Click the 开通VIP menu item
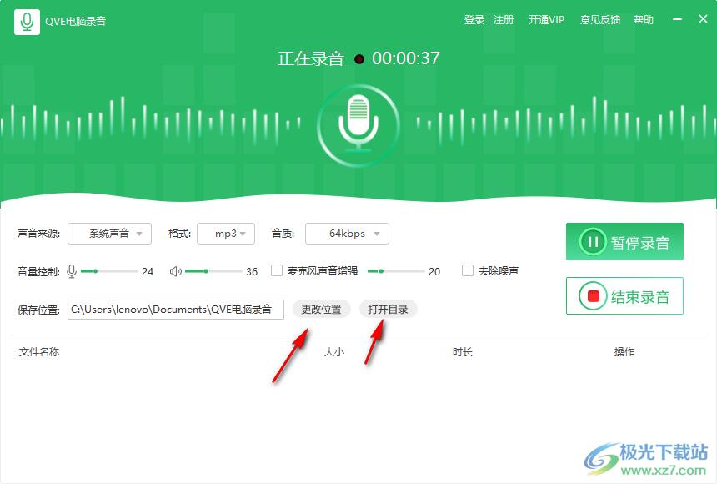This screenshot has width=717, height=484. [546, 19]
